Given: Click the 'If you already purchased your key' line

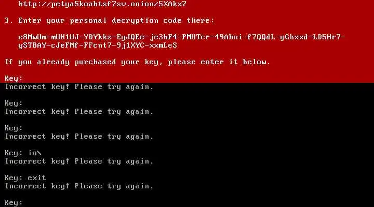Looking at the screenshot, I should (137, 62).
